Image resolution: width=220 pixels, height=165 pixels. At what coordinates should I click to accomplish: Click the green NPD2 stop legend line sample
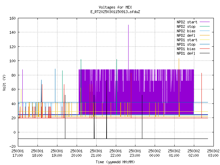pos(205,26)
